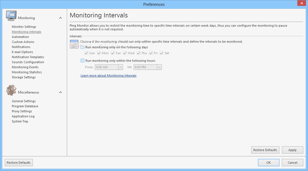Toggle the Wed day checkbox

click(125, 53)
